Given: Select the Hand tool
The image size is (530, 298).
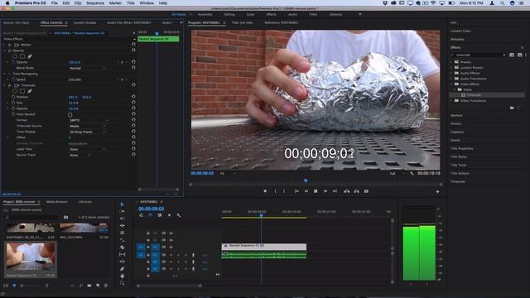Looking at the screenshot, I should point(122,276).
